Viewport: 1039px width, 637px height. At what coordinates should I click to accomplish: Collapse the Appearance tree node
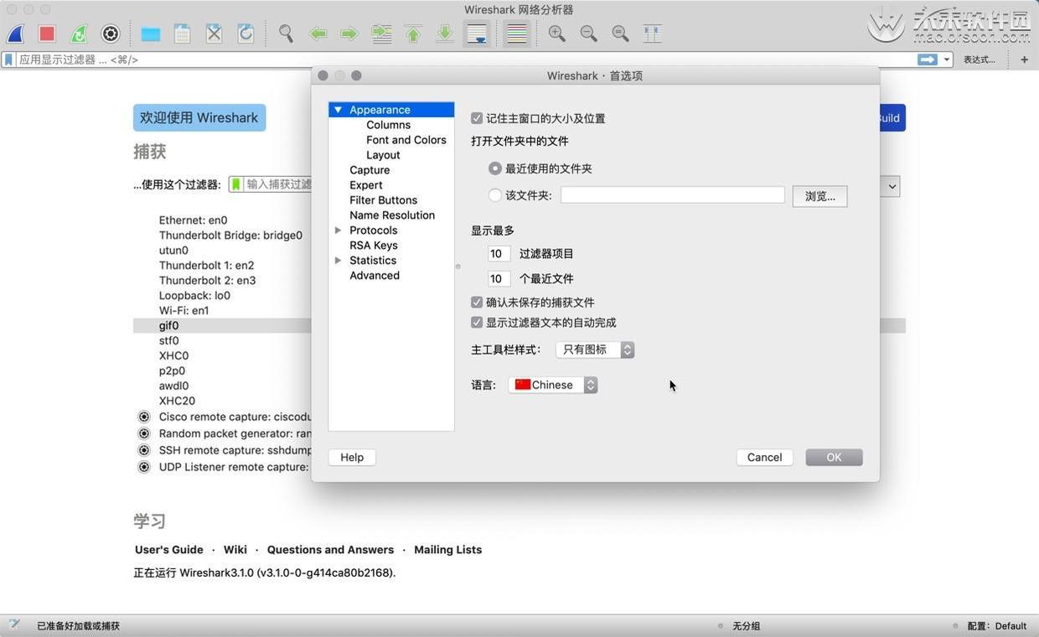point(338,110)
